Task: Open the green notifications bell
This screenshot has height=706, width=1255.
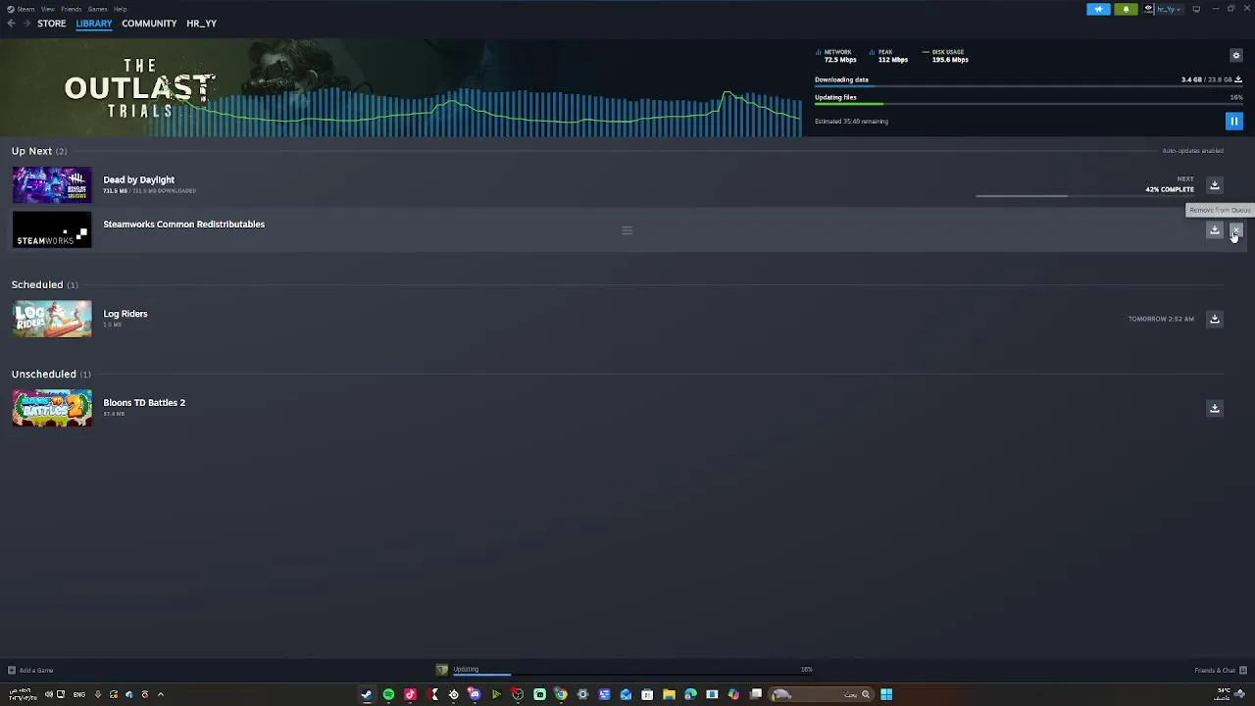Action: 1126,9
